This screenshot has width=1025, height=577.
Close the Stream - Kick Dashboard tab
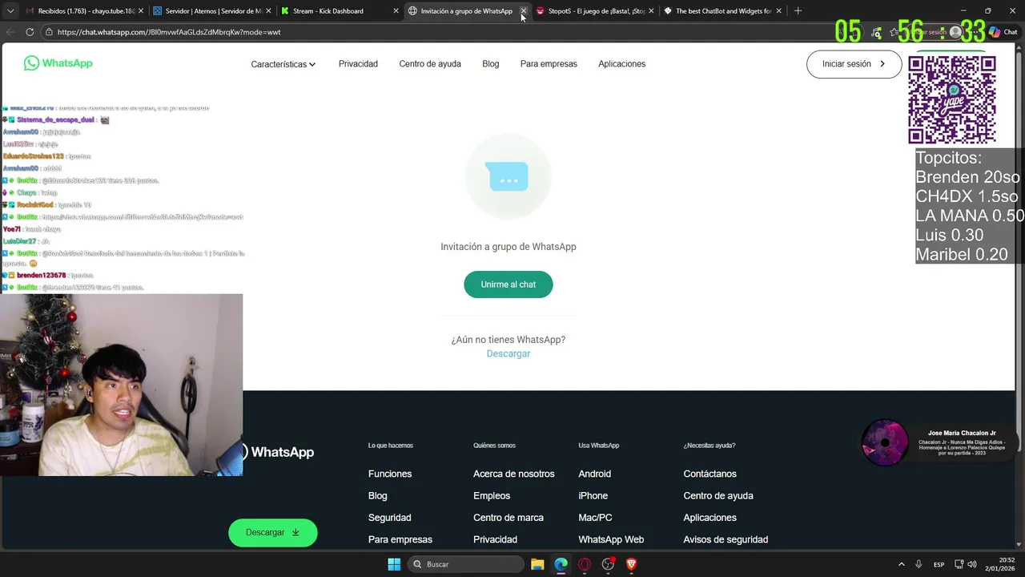point(396,11)
